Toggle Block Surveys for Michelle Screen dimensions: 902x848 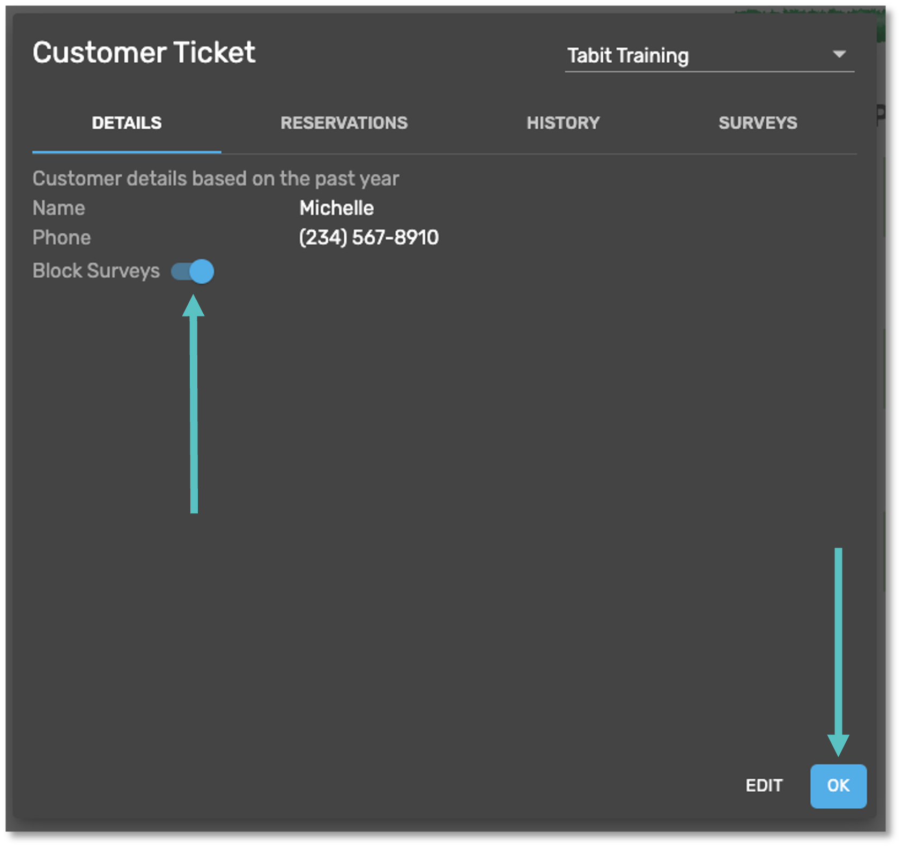192,272
